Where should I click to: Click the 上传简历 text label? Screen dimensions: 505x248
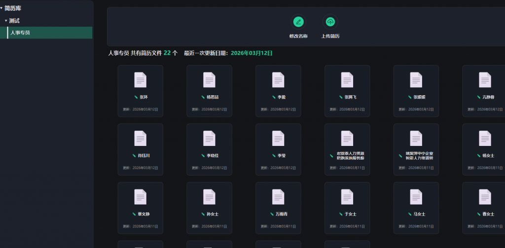(x=330, y=36)
